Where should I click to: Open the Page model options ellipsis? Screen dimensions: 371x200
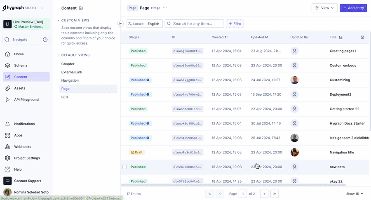tap(165, 8)
